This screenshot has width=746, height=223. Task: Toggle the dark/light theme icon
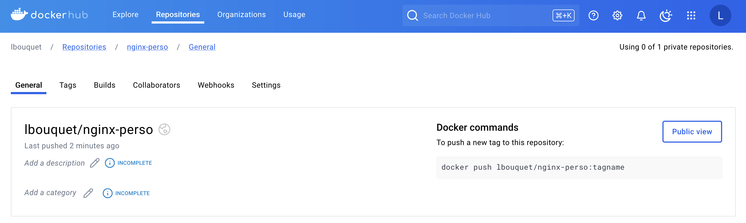tap(665, 15)
